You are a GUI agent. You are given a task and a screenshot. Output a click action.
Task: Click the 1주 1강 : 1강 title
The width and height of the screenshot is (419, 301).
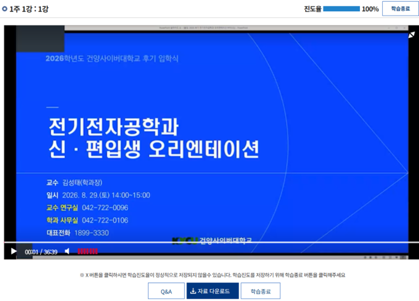(29, 9)
